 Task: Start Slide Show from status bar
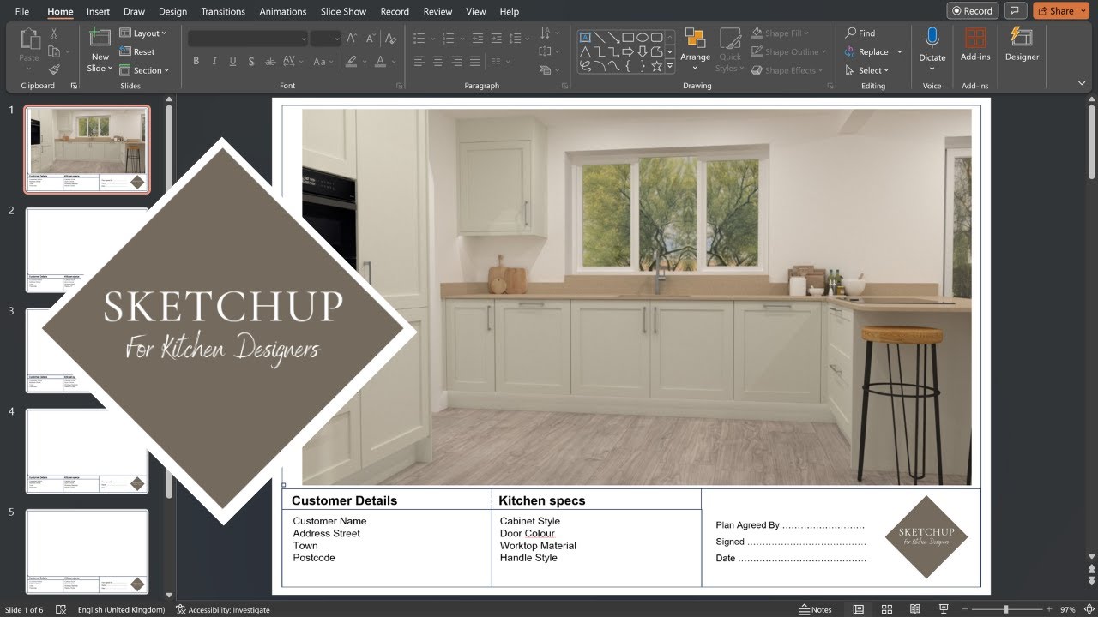[x=944, y=609]
